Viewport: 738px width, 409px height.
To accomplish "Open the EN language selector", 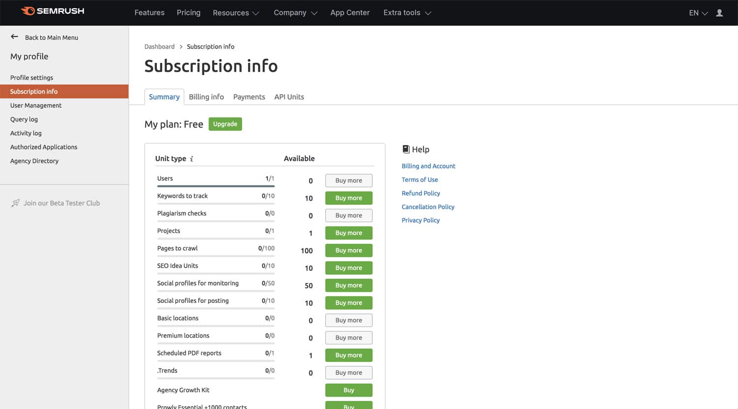I will 698,13.
